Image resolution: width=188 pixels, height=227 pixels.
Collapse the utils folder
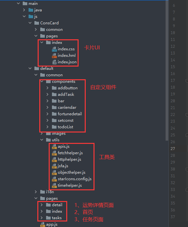click(42, 140)
